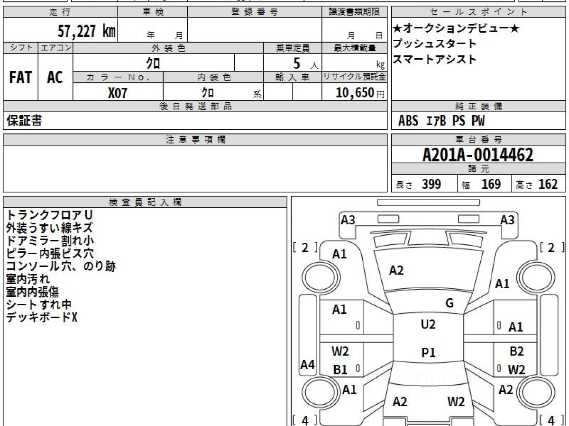Select the 後日発送部品 section header
The width and height of the screenshot is (569, 426).
195,106
